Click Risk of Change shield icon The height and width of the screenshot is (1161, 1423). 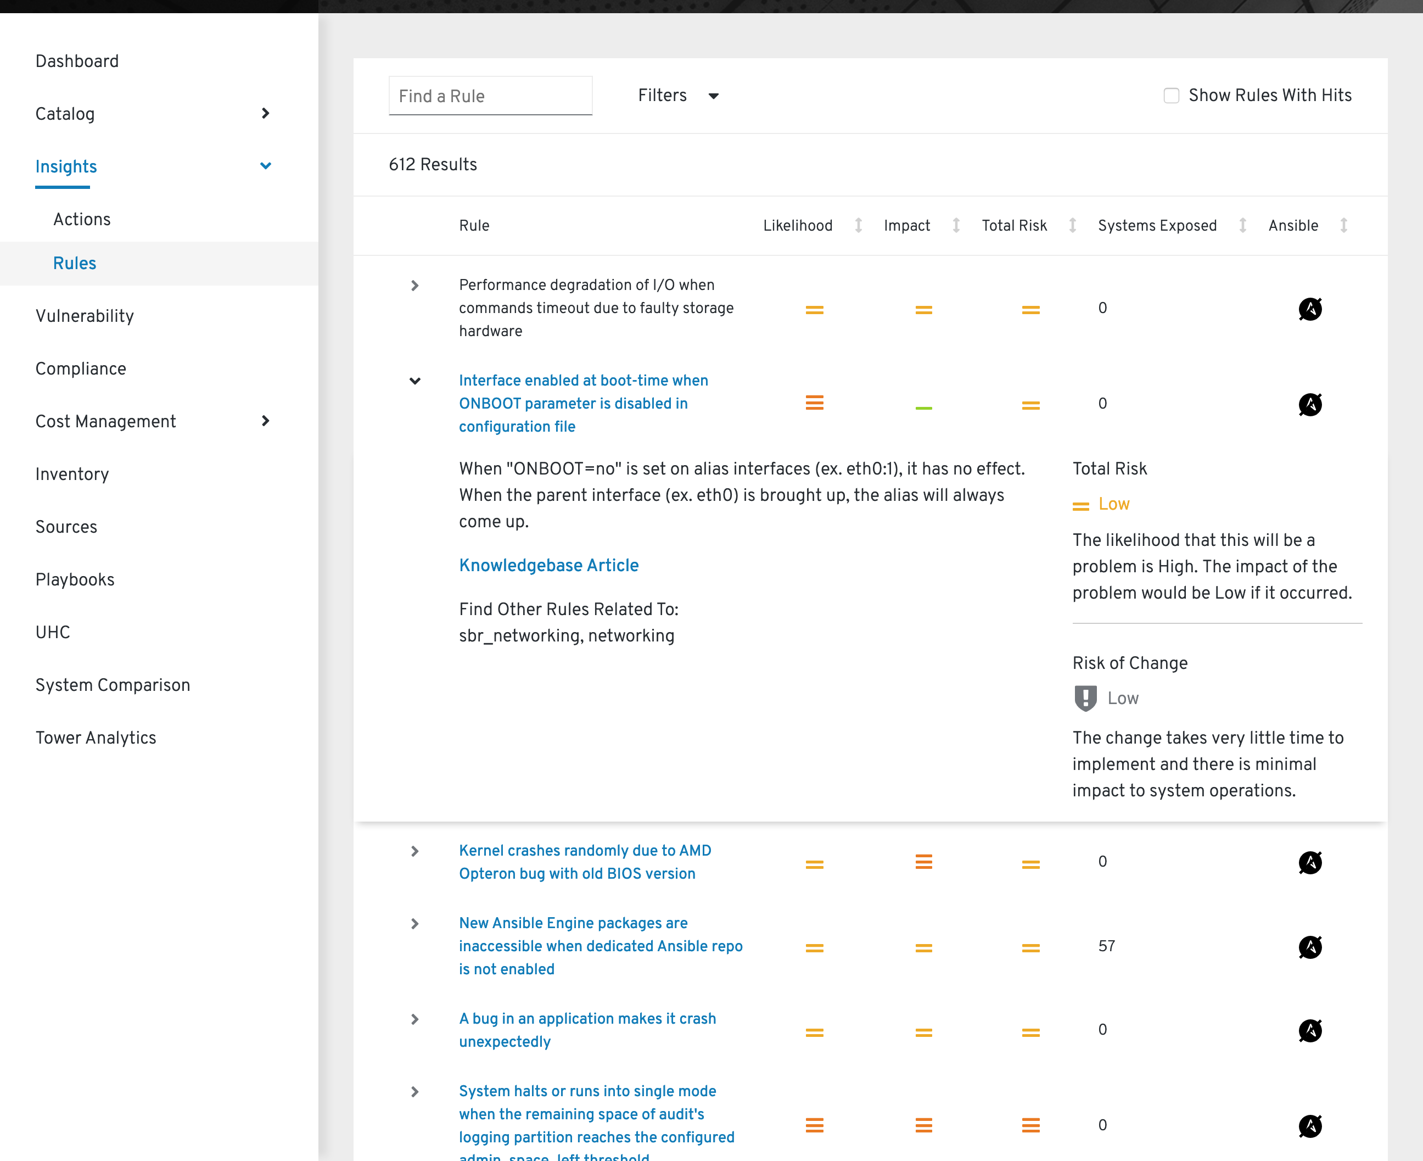click(x=1085, y=698)
